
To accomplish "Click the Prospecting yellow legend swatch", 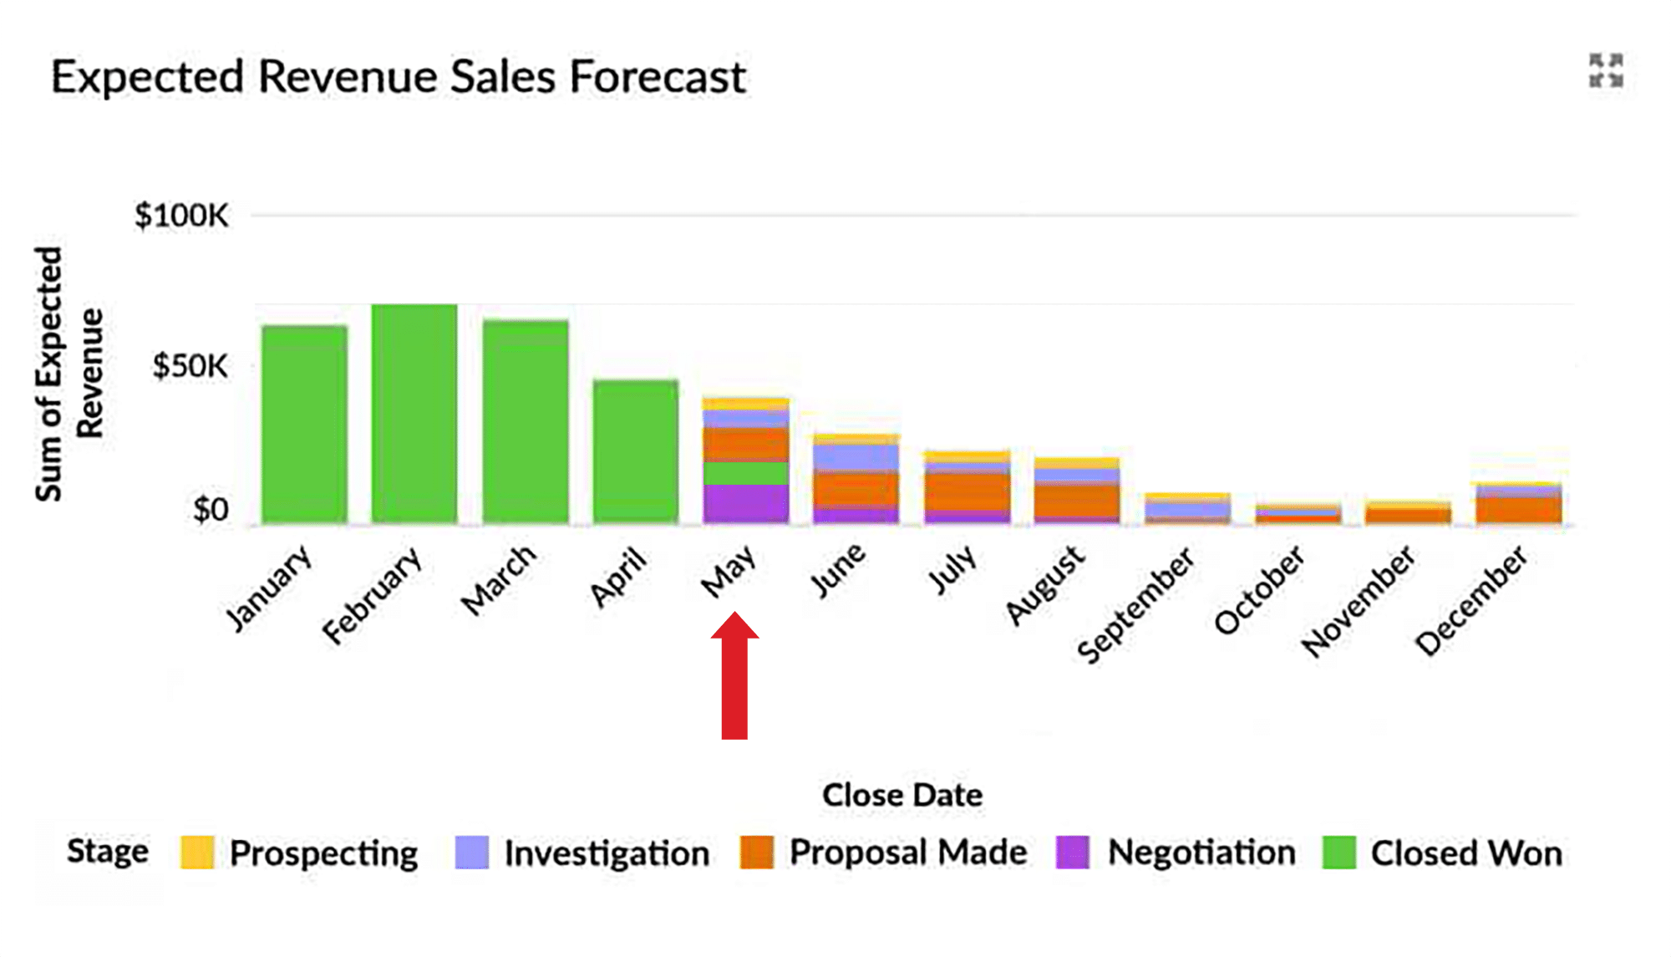I will click(197, 852).
